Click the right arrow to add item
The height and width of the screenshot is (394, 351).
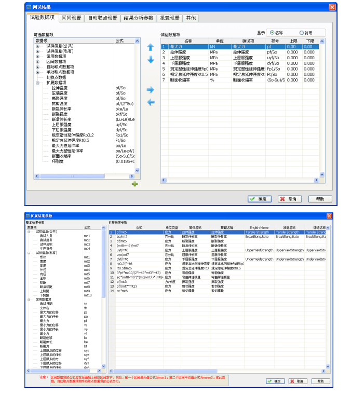(x=151, y=90)
